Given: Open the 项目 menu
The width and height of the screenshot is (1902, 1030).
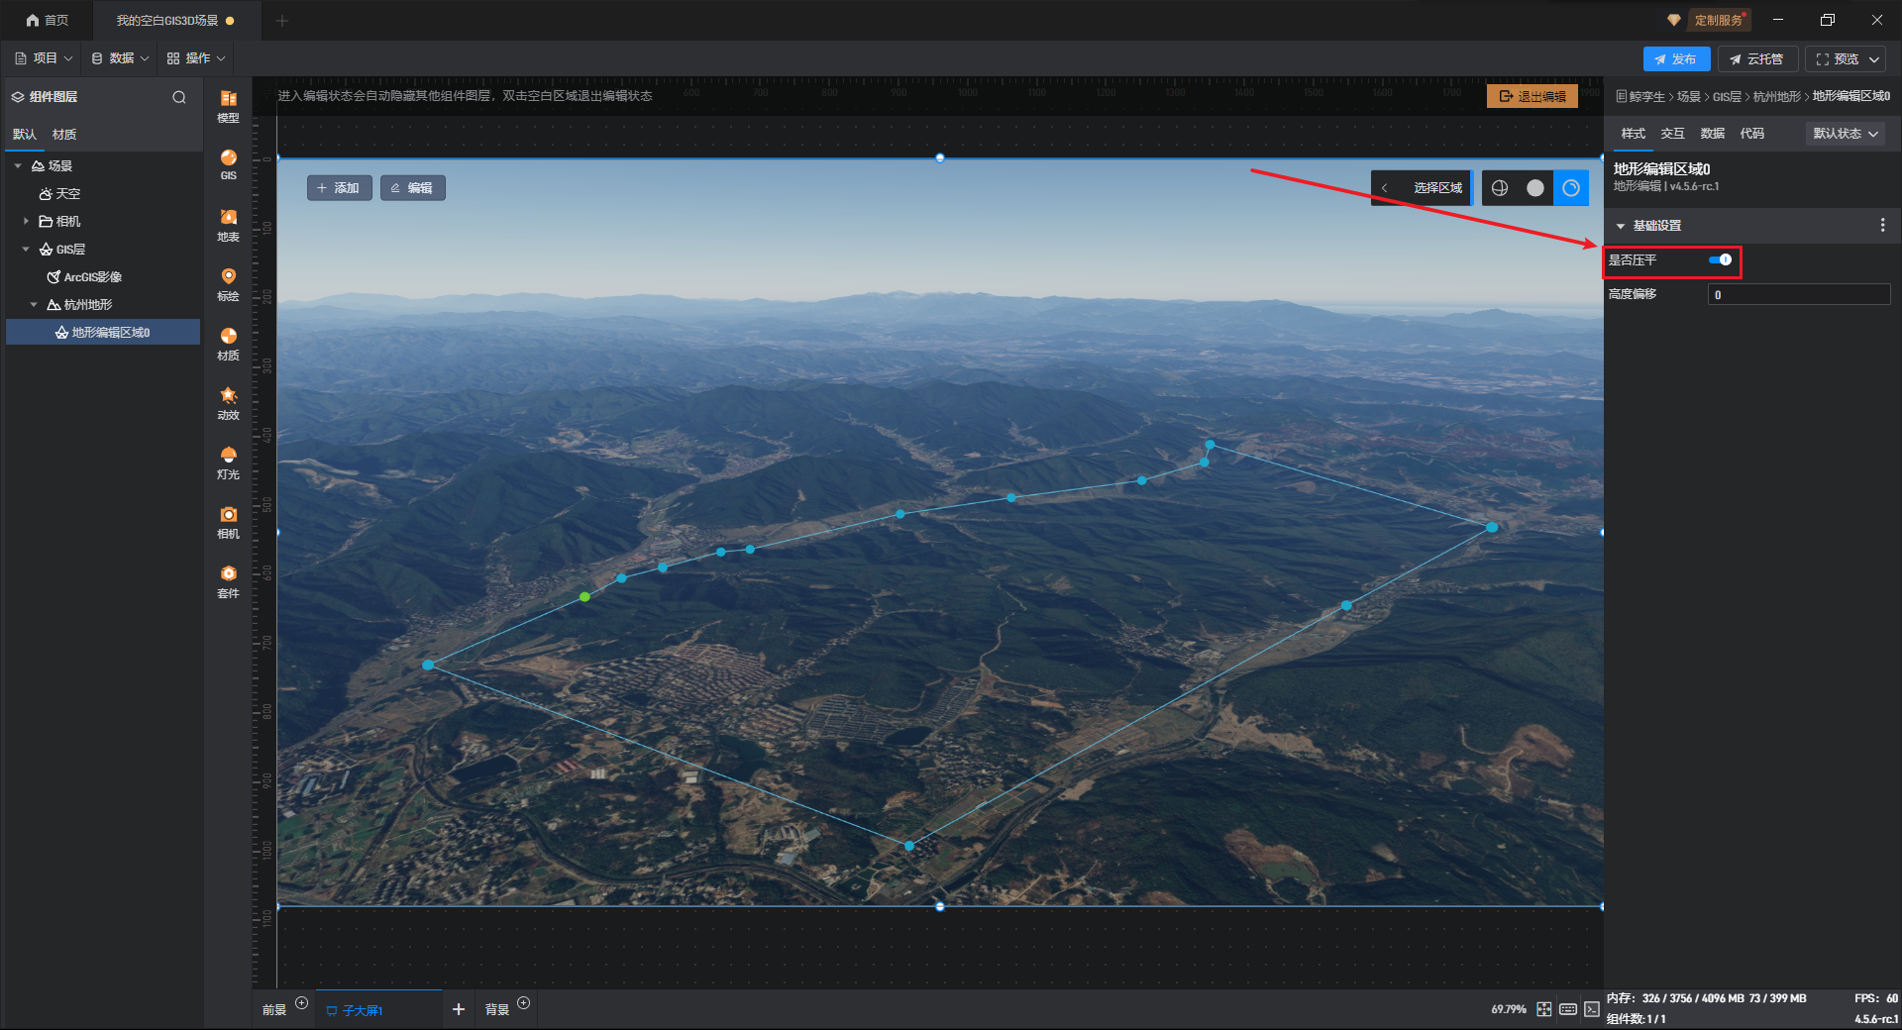Looking at the screenshot, I should click(x=44, y=58).
